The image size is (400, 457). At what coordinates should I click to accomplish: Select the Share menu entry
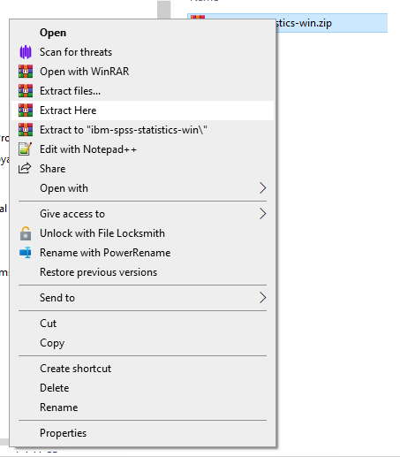click(142, 169)
